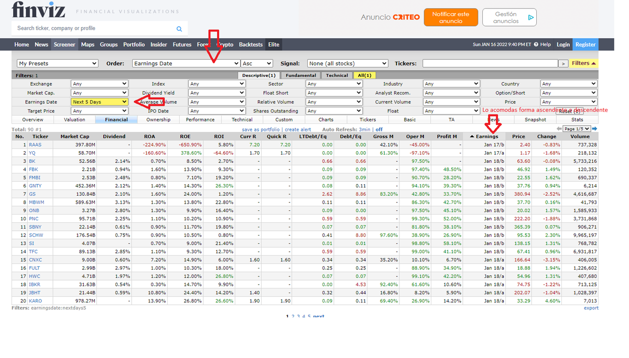The width and height of the screenshot is (629, 358).
Task: Switch to the Valuation view tab
Action: tap(74, 120)
